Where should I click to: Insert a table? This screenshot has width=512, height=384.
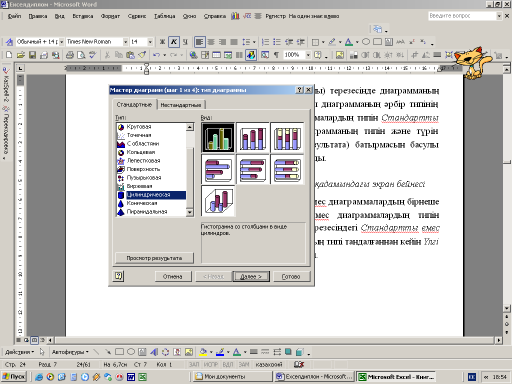(216, 55)
